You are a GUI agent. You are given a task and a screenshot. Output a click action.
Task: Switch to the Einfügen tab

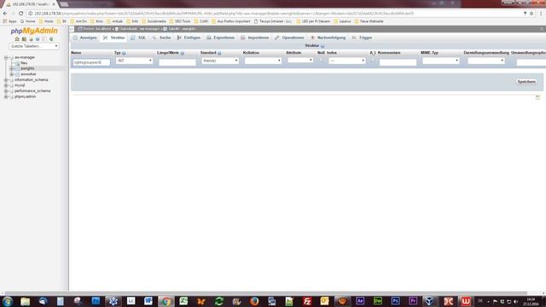pos(189,38)
